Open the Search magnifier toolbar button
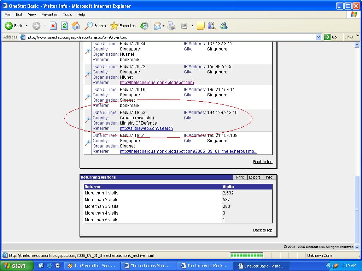This screenshot has height=271, width=362. click(95, 25)
